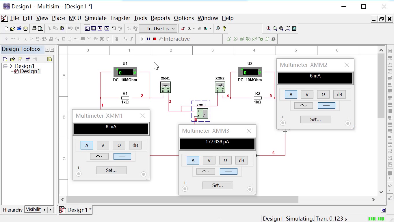Zoom out of the schematic
Viewport: 394px width, 222px height.
point(275,29)
